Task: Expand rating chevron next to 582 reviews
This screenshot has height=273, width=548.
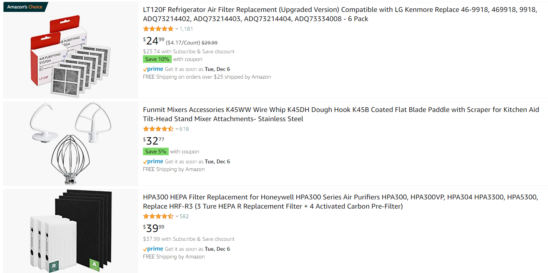Action: click(177, 216)
